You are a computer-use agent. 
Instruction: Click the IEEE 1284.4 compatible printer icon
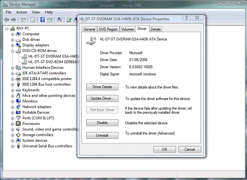pyautogui.click(x=18, y=79)
